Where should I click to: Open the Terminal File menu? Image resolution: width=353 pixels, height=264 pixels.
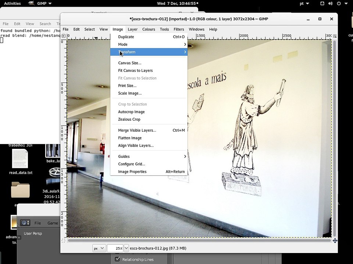pos(6,24)
